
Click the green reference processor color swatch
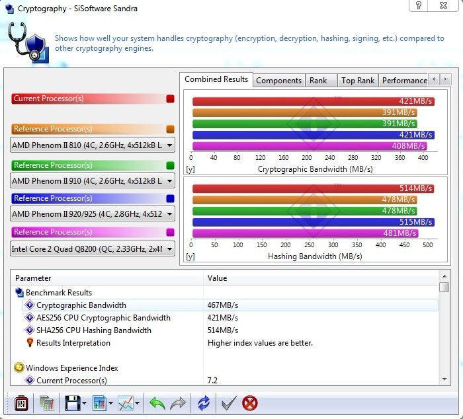[x=171, y=165]
